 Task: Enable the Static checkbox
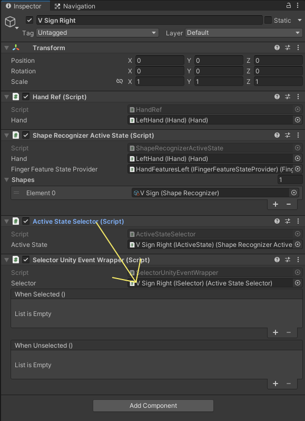point(268,20)
